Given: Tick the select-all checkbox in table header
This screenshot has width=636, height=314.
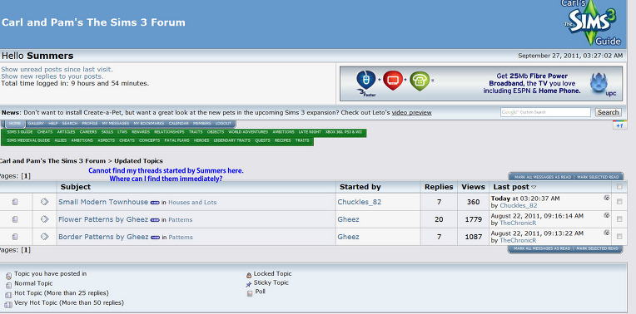Looking at the screenshot, I should tap(619, 187).
